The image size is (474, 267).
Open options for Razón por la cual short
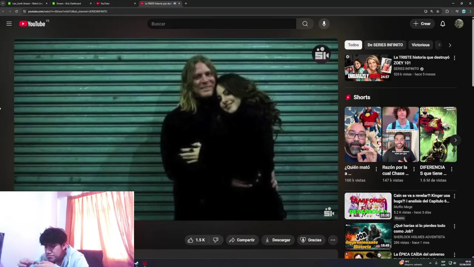[414, 169]
